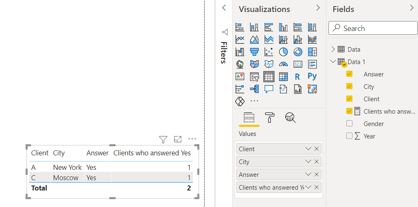Select the Python visual icon
Viewport: 418px width, 207px height.
coord(312,76)
